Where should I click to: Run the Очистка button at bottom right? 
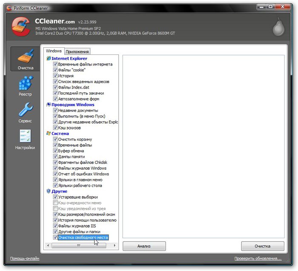[263, 246]
